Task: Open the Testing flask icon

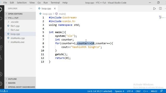Action: click(x=1, y=57)
